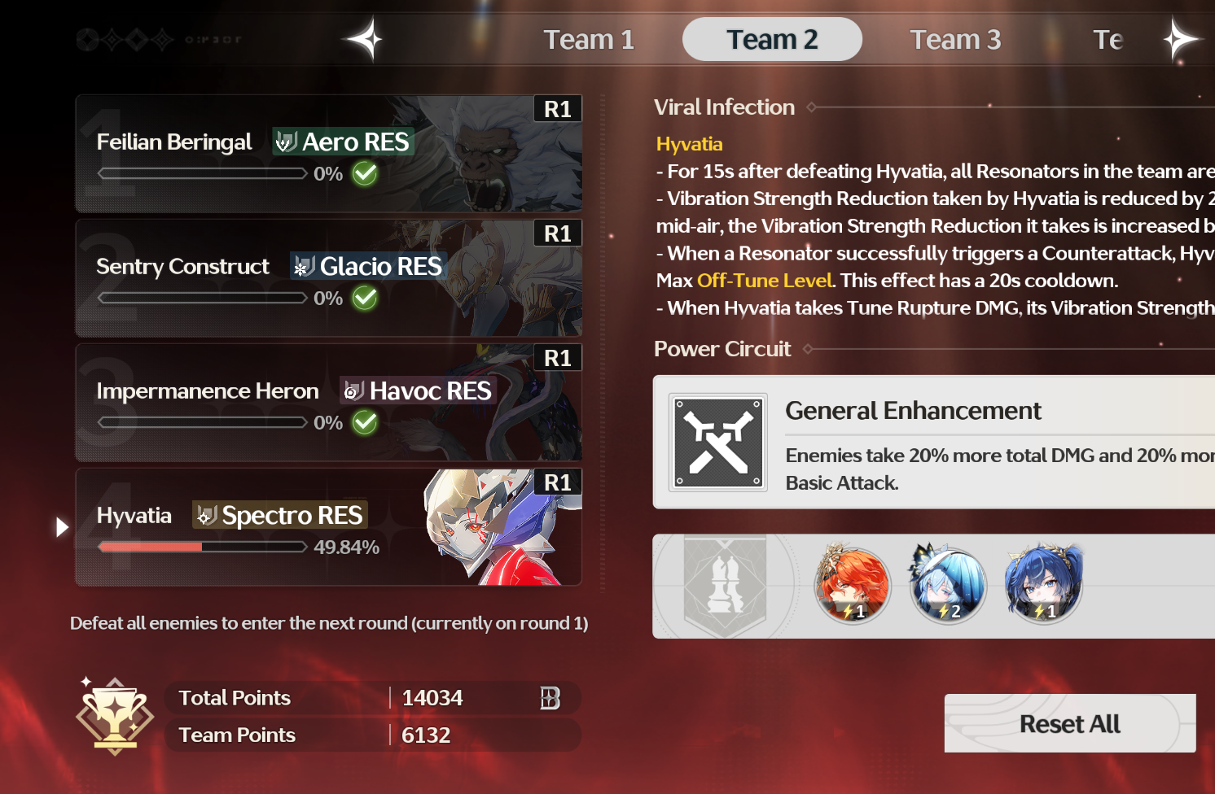The height and width of the screenshot is (794, 1215).
Task: Click the right star arrow after the tabs
Action: [x=1180, y=39]
